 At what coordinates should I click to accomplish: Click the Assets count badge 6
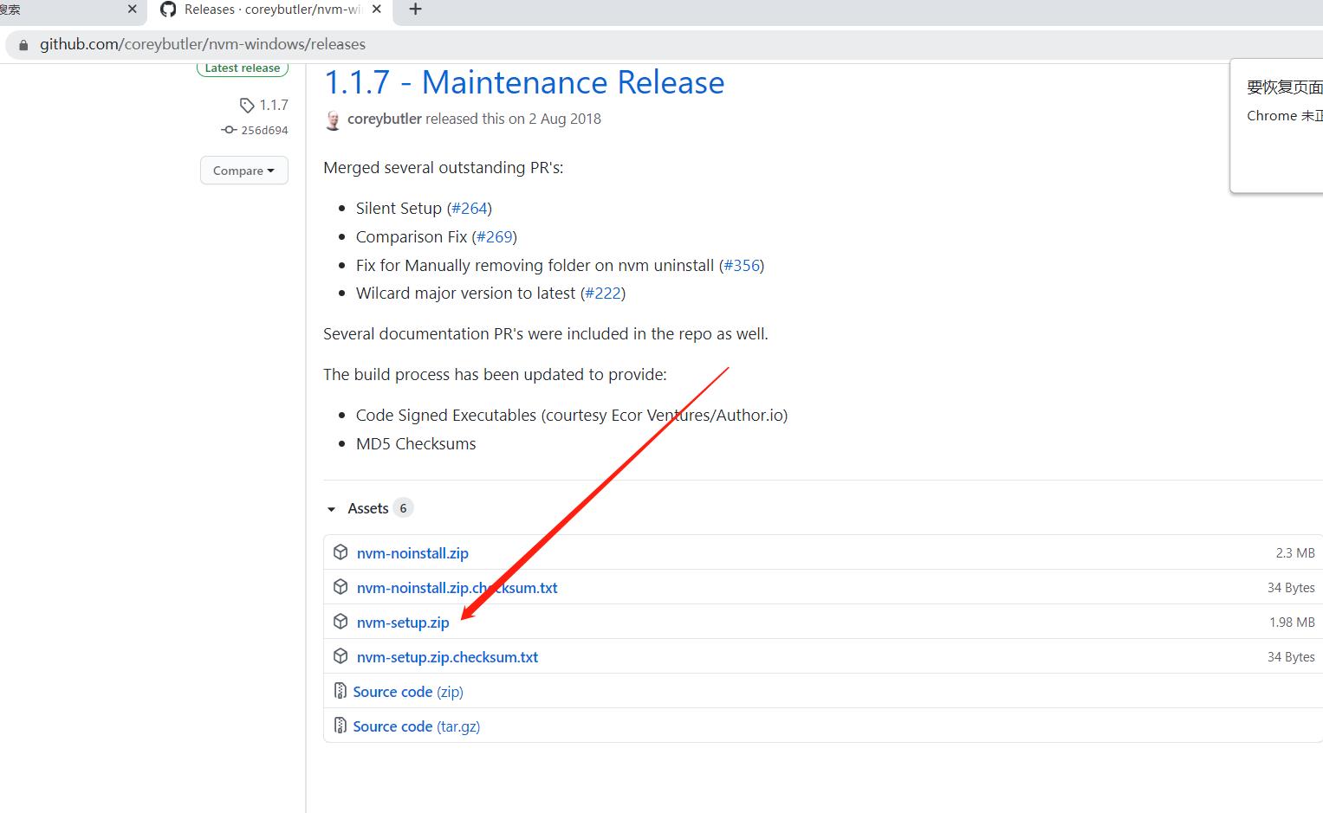403,508
